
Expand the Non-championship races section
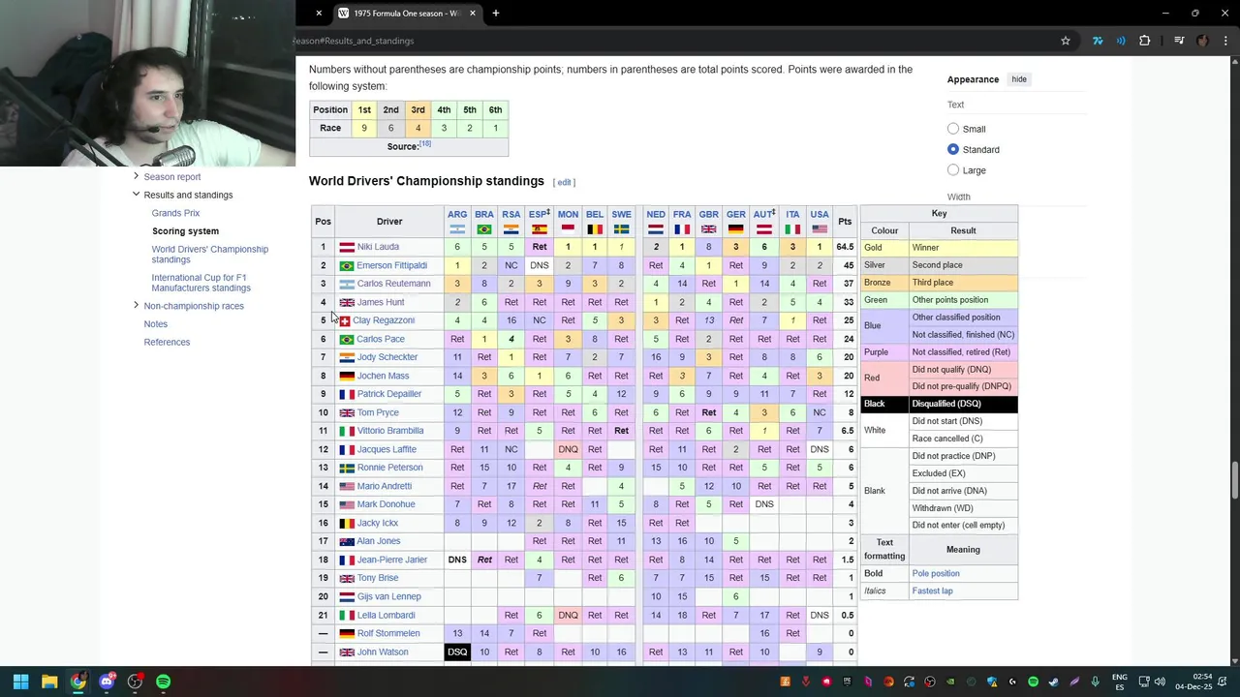[137, 306]
